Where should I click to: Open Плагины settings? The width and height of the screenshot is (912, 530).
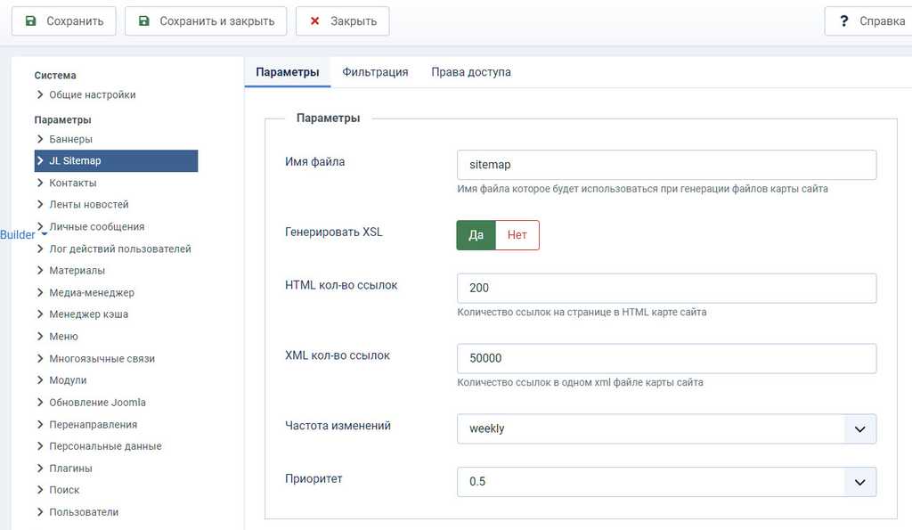click(70, 469)
